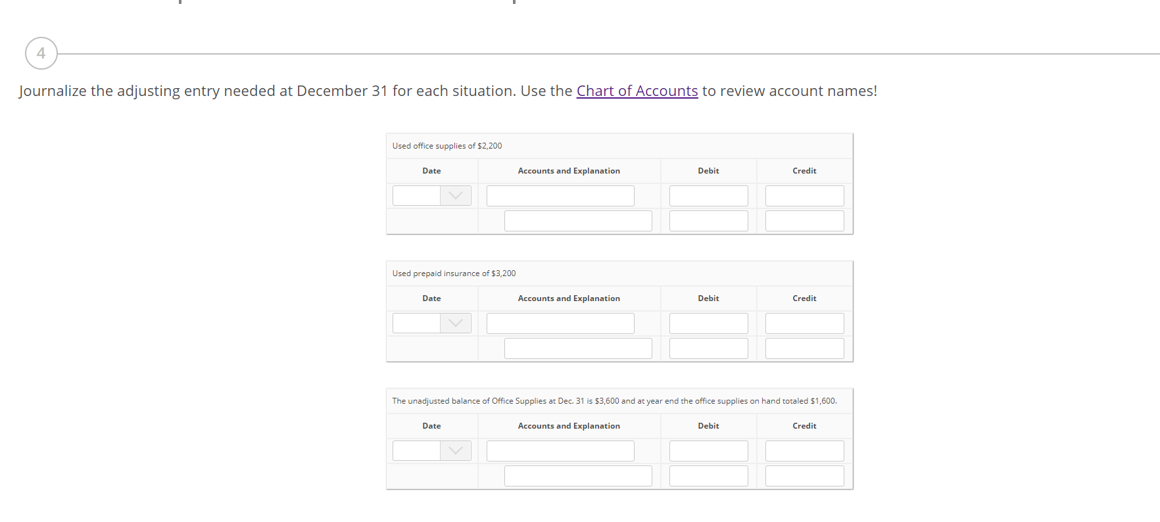Viewport: 1160px width, 522px height.
Task: Click first-row debit field in prepaid insurance table
Action: point(709,323)
